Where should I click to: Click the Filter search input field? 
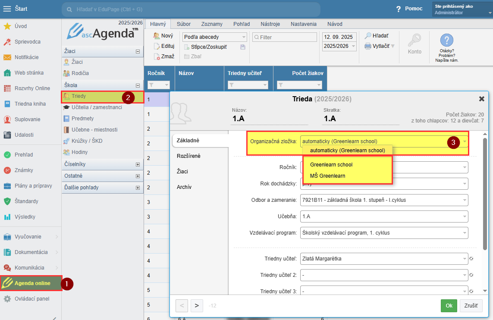[287, 38]
